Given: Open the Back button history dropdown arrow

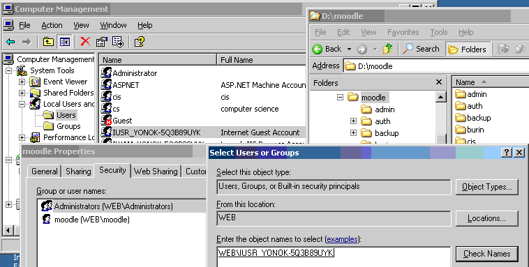Looking at the screenshot, I should 349,49.
